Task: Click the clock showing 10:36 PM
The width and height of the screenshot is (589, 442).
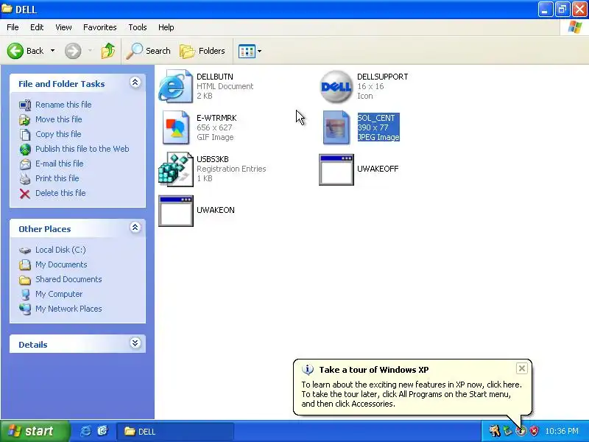Action: coord(562,431)
